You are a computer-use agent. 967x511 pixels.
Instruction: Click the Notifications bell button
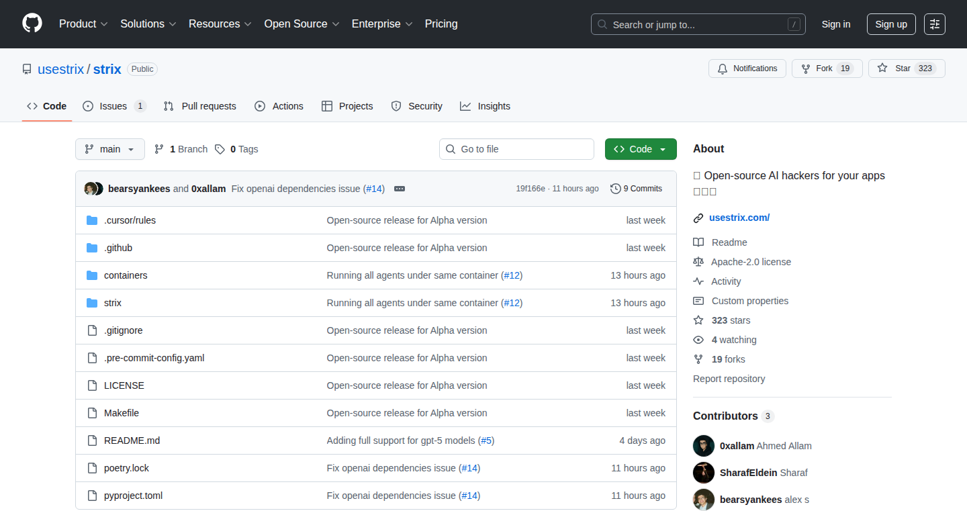coord(747,68)
